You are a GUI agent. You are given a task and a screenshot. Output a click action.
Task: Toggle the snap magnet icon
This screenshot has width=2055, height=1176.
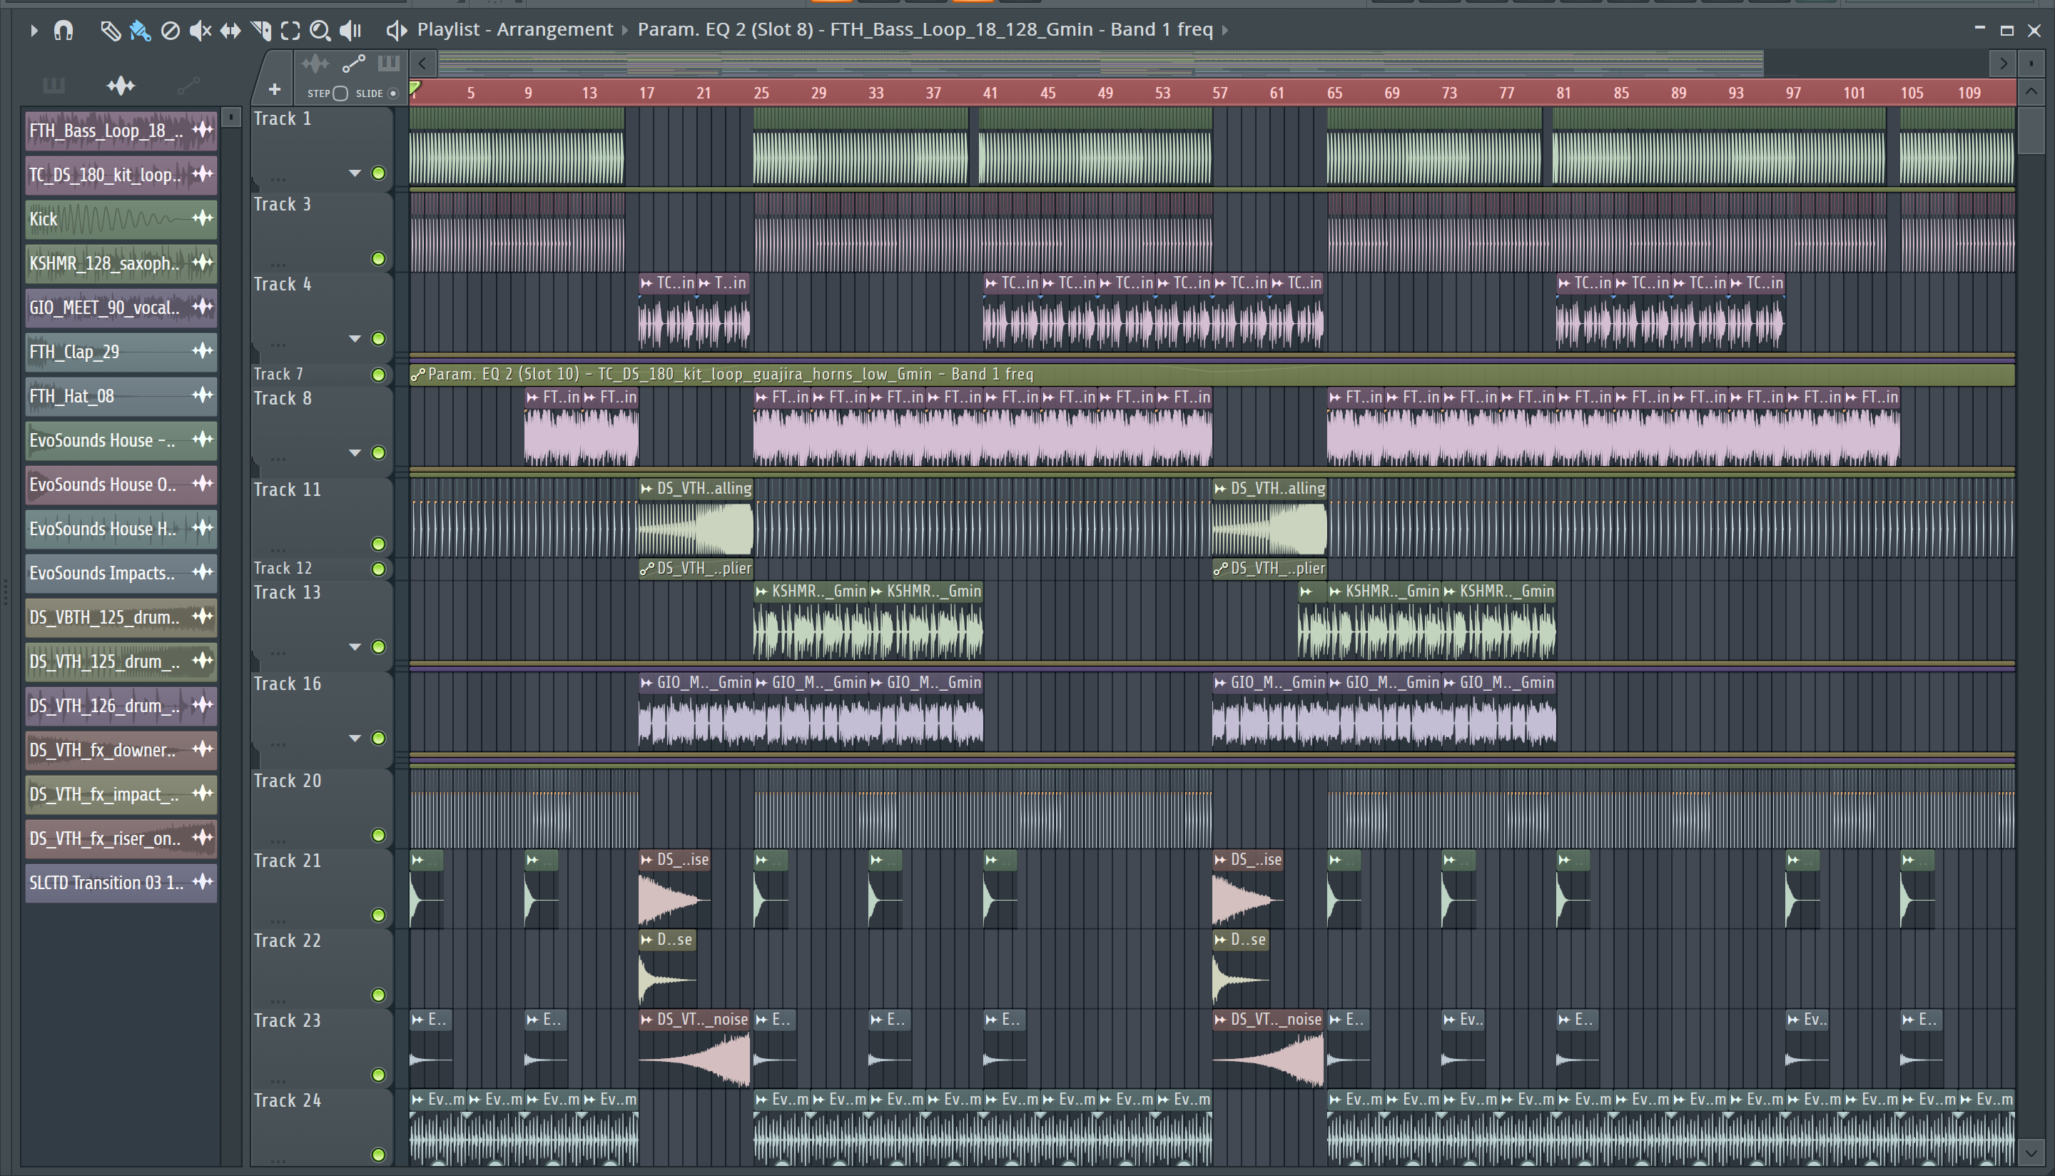(x=63, y=31)
